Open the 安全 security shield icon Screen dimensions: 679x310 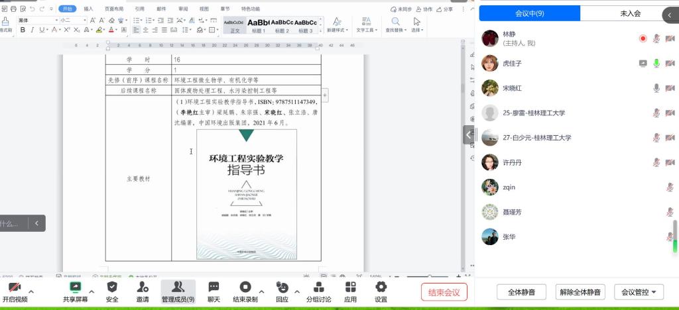112,287
